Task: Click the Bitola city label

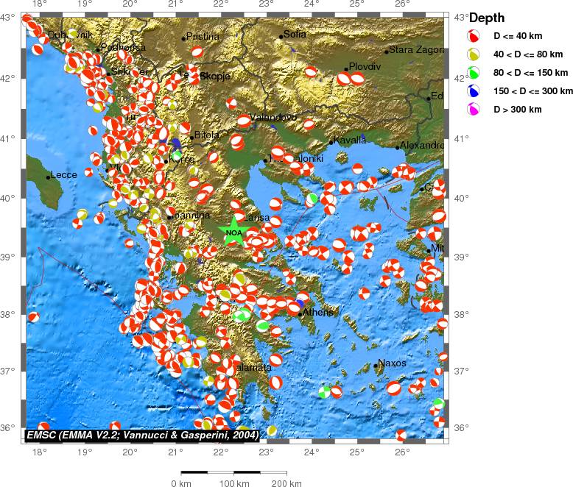Action: (x=208, y=135)
